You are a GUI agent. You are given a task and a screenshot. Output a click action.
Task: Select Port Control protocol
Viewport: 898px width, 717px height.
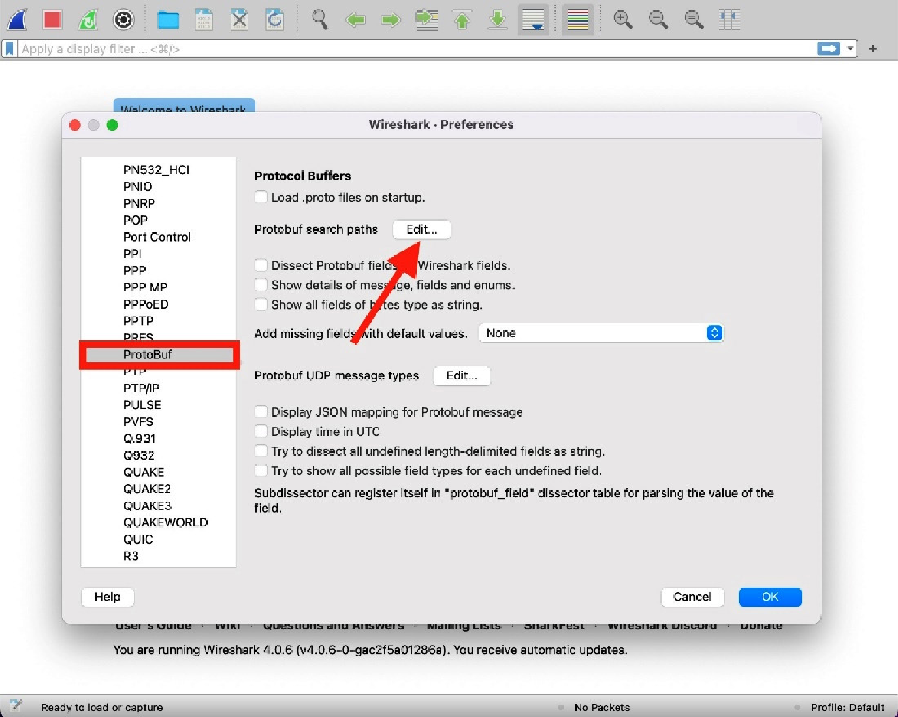tap(157, 237)
